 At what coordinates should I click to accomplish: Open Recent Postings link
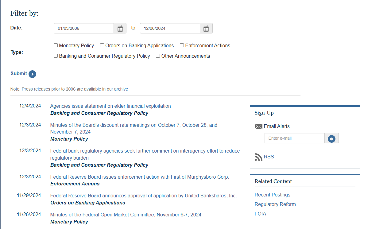coord(273,195)
